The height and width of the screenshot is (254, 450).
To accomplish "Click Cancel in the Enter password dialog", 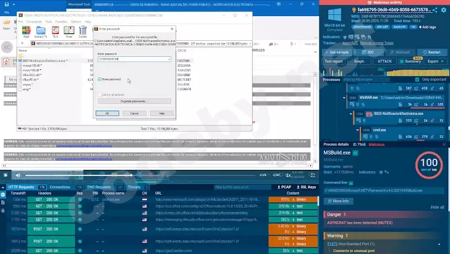I will [134, 113].
